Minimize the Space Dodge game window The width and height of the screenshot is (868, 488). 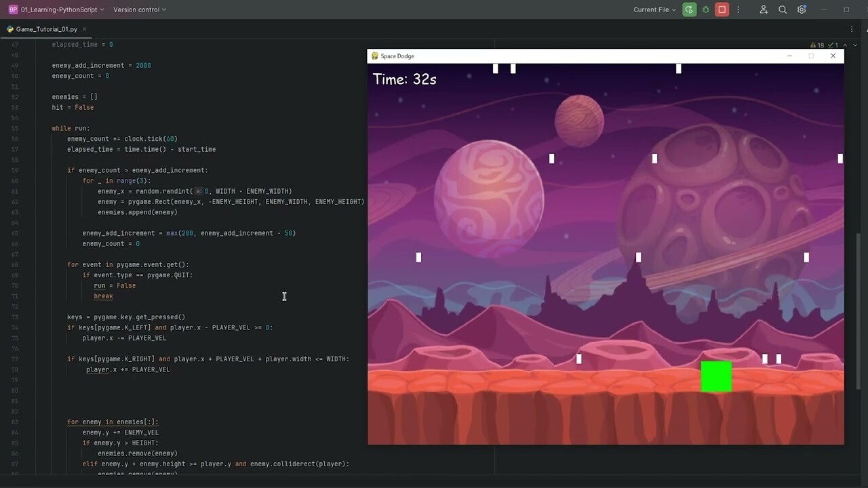789,56
